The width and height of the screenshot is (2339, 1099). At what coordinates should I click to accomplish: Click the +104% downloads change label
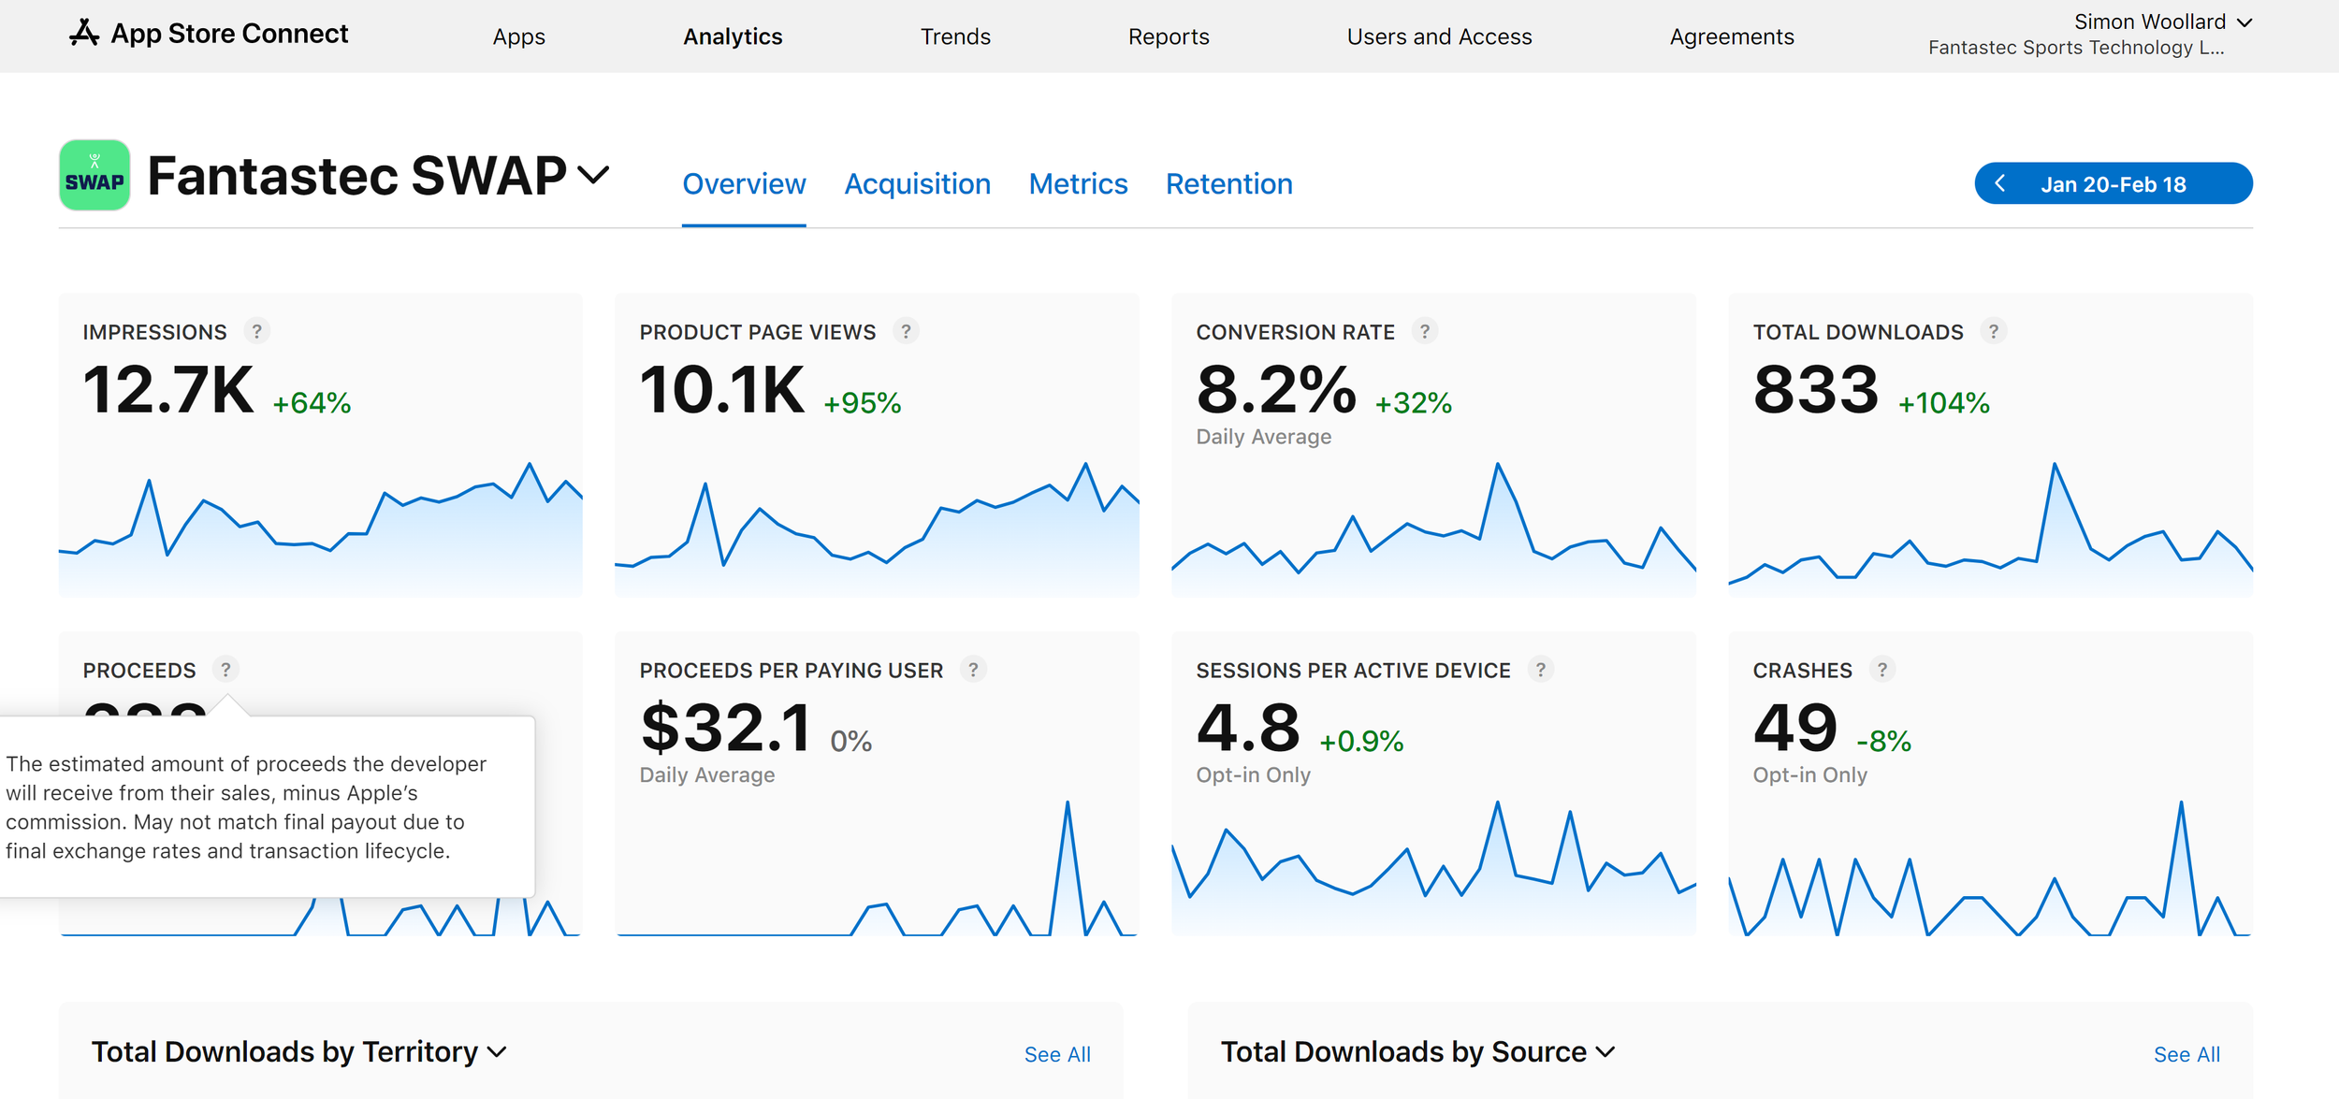[x=1943, y=403]
